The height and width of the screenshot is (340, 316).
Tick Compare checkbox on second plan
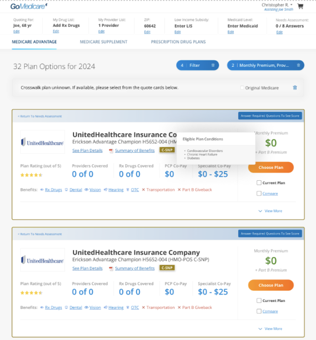tap(259, 311)
